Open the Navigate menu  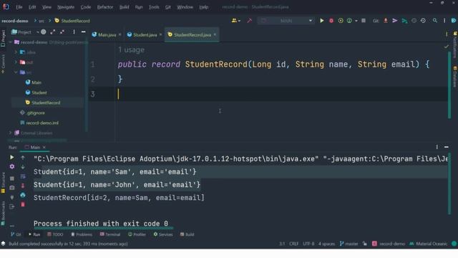coord(65,7)
